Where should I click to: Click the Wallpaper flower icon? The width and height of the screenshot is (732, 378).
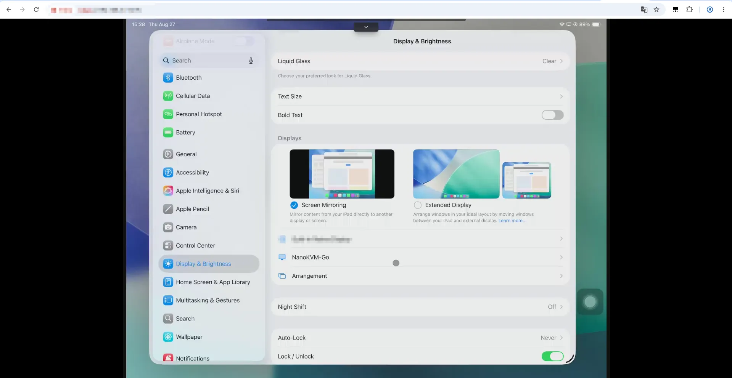pyautogui.click(x=168, y=337)
